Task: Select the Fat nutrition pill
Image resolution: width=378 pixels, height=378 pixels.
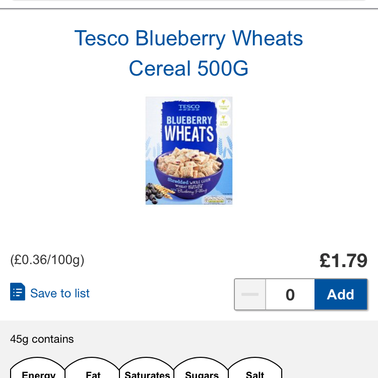Action: point(93,372)
